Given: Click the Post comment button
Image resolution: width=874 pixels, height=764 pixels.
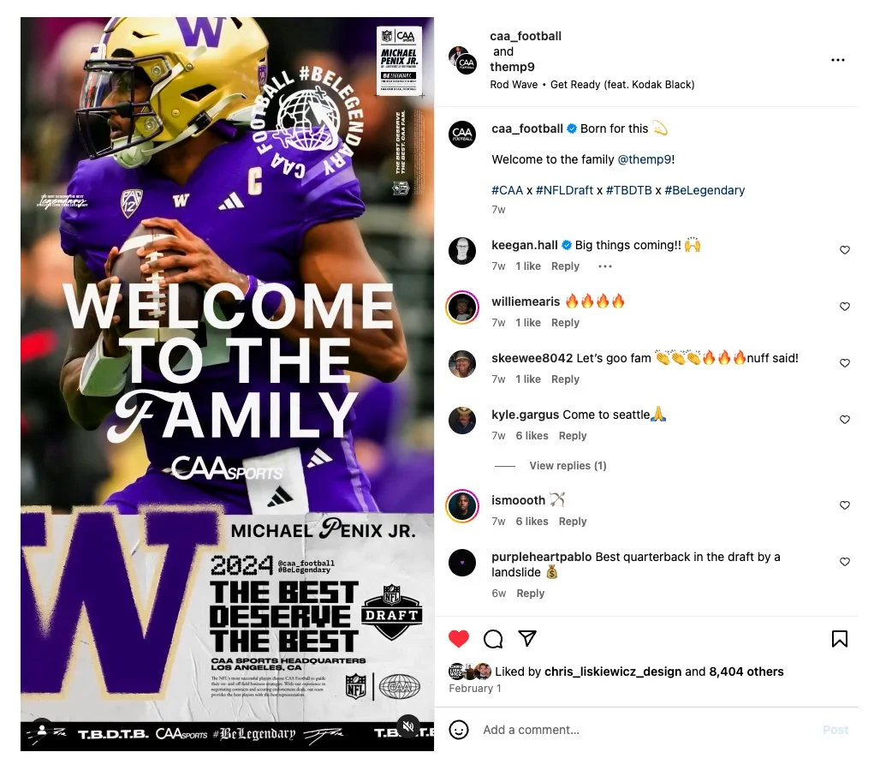Looking at the screenshot, I should pos(835,730).
